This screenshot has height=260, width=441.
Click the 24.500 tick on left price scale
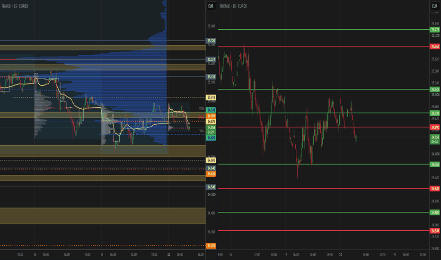211,194
